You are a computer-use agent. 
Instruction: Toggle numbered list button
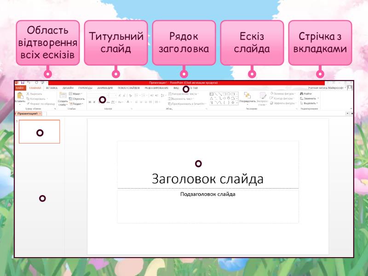[144, 95]
